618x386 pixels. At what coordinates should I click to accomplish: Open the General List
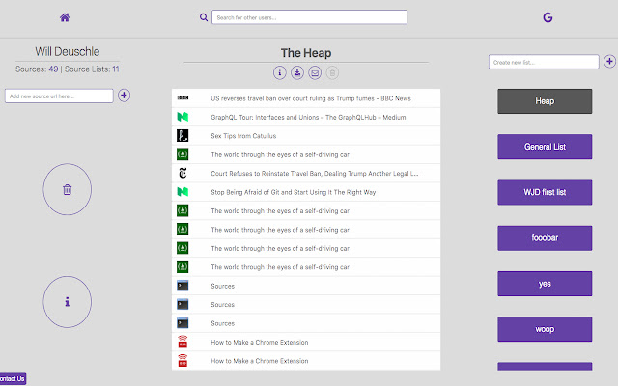click(x=545, y=147)
